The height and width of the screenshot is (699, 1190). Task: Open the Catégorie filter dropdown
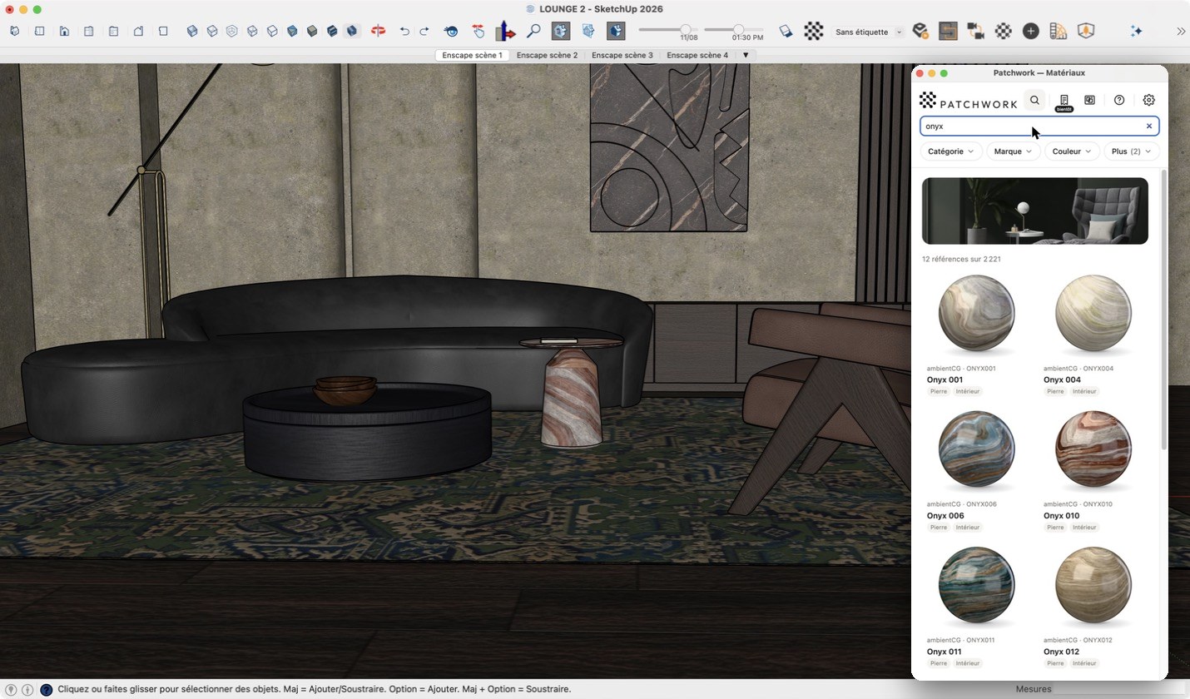point(951,151)
